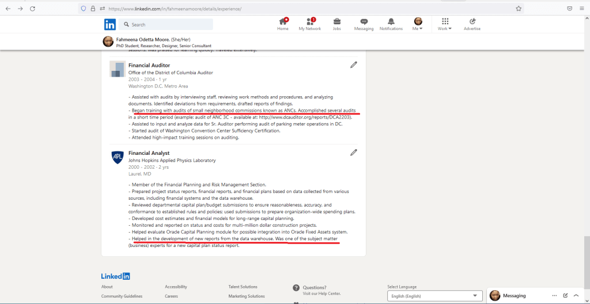
Task: Expand the Me profile dropdown
Action: point(418,24)
